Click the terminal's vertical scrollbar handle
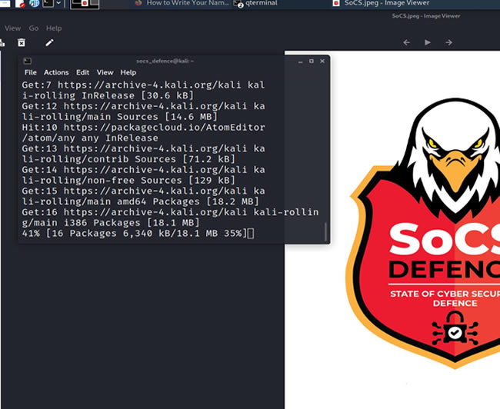Image resolution: width=500 pixels, height=409 pixels. [x=326, y=231]
